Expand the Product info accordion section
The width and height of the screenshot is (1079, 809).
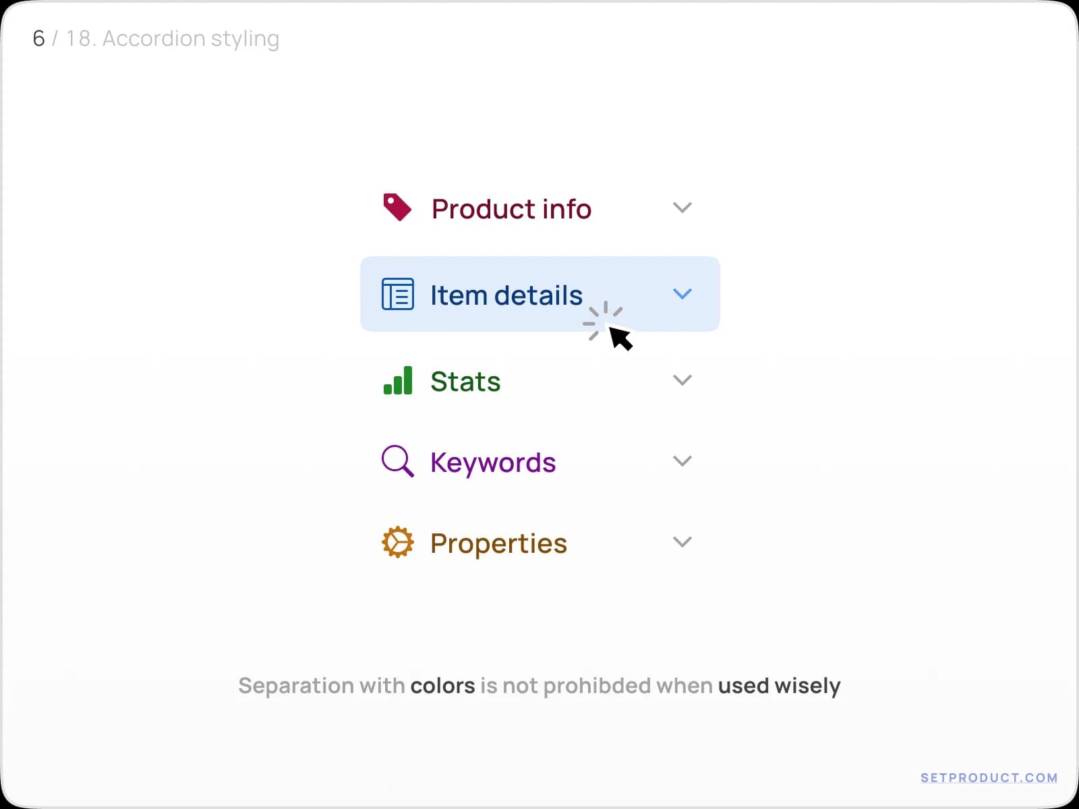coord(682,208)
